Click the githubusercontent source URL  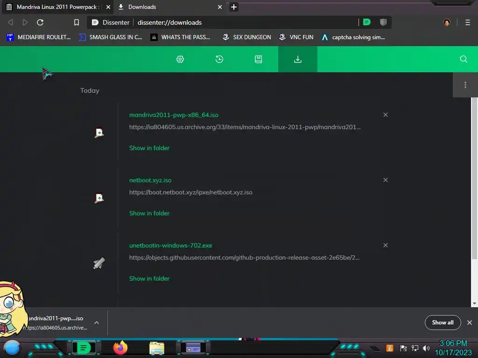coord(245,257)
